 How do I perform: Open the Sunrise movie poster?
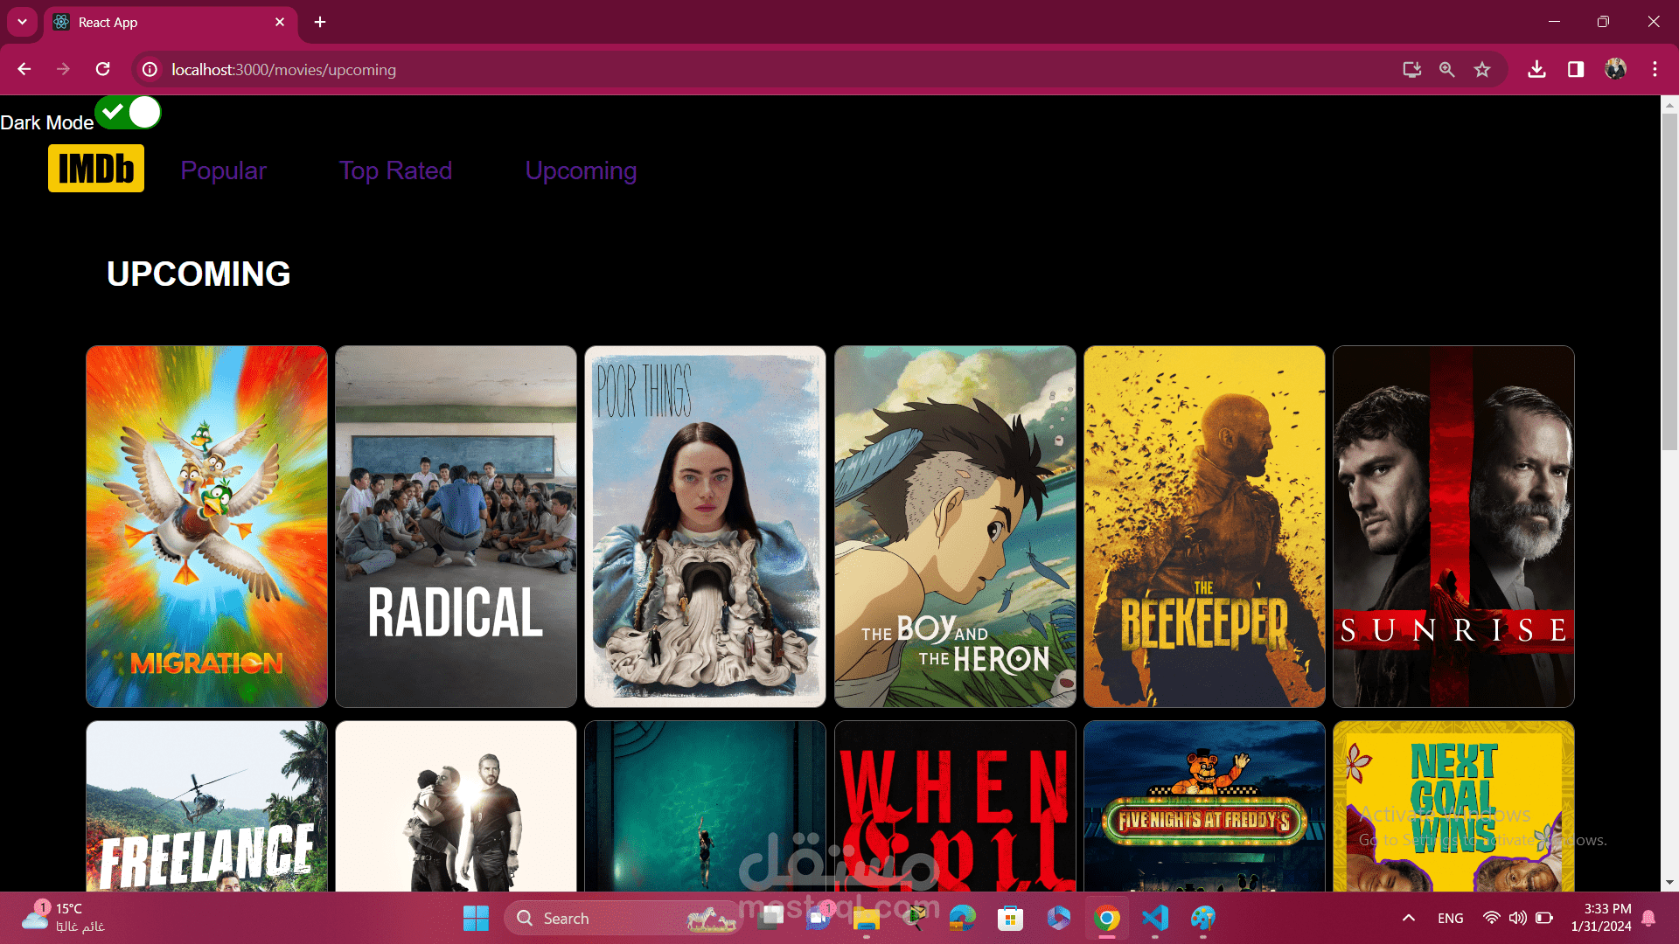pyautogui.click(x=1453, y=526)
